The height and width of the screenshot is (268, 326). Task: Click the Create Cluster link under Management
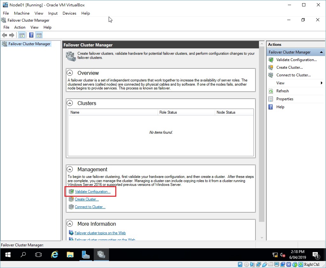pyautogui.click(x=87, y=199)
